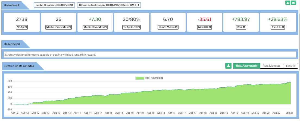
Task: Switch chart to Yield % view
Action: pyautogui.click(x=290, y=66)
